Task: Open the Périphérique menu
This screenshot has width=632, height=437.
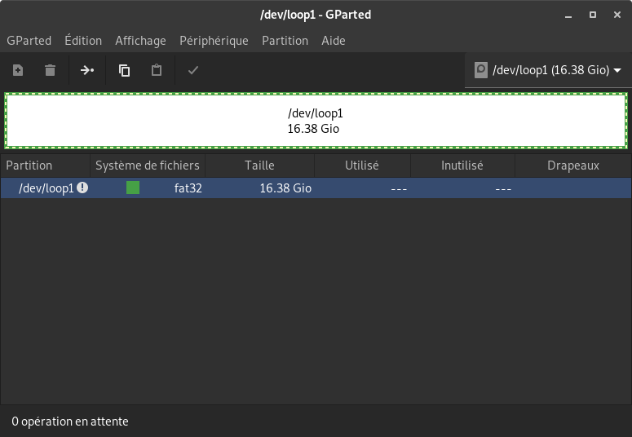Action: [214, 41]
